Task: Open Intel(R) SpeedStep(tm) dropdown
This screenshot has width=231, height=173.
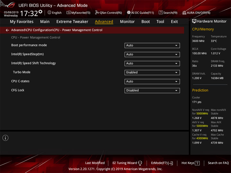Action: 152,54
